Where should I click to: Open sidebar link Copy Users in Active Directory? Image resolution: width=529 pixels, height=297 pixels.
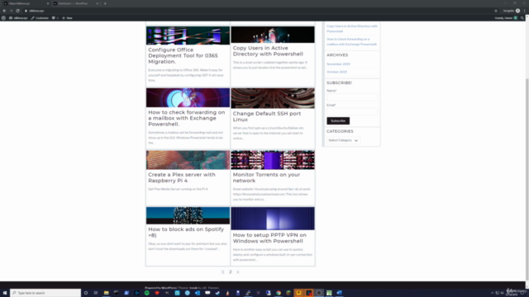click(x=352, y=29)
